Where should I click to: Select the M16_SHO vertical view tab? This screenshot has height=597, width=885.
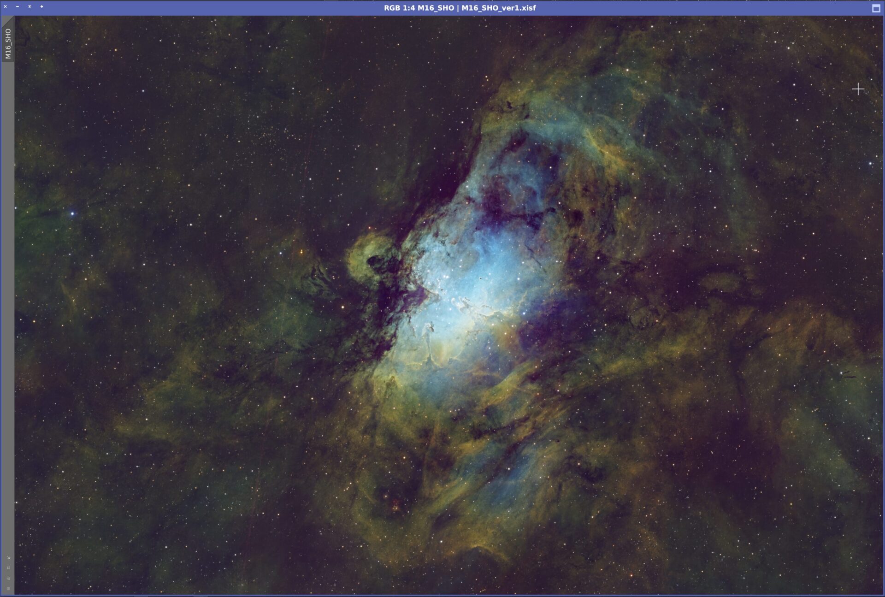[x=8, y=43]
